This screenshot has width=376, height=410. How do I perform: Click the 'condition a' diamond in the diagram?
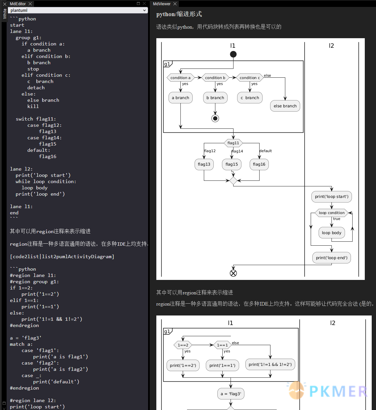(x=180, y=78)
